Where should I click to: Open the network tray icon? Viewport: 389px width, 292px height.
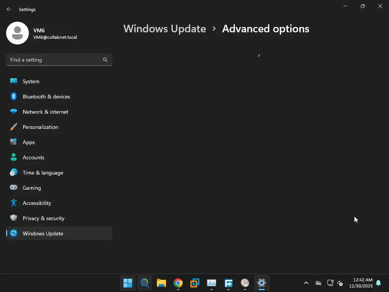330,283
